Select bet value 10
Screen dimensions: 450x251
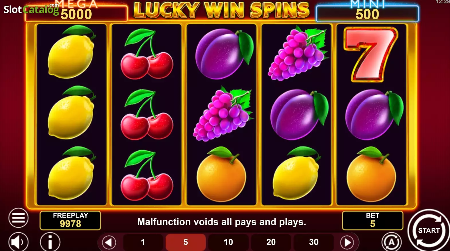coord(228,242)
